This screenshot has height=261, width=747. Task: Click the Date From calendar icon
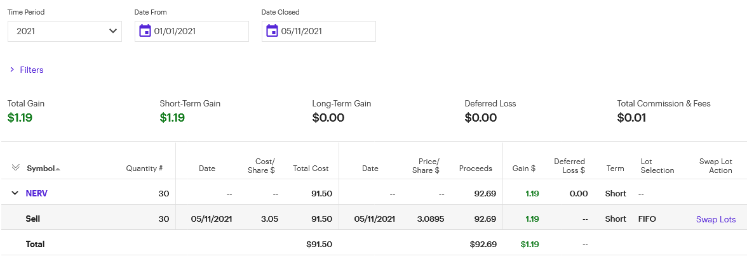coord(145,31)
